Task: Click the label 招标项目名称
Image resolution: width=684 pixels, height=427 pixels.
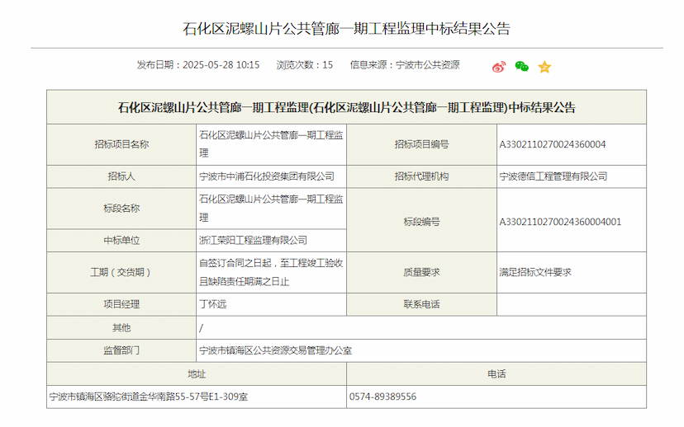Action: click(x=121, y=144)
